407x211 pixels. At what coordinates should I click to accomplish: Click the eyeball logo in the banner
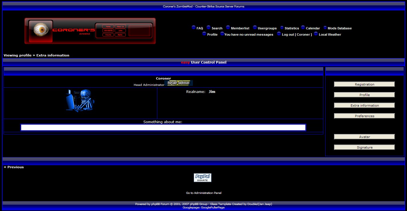(39, 29)
